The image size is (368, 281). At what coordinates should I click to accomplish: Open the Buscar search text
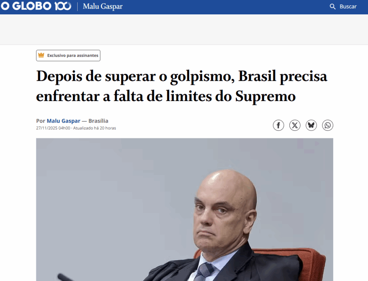(x=348, y=6)
